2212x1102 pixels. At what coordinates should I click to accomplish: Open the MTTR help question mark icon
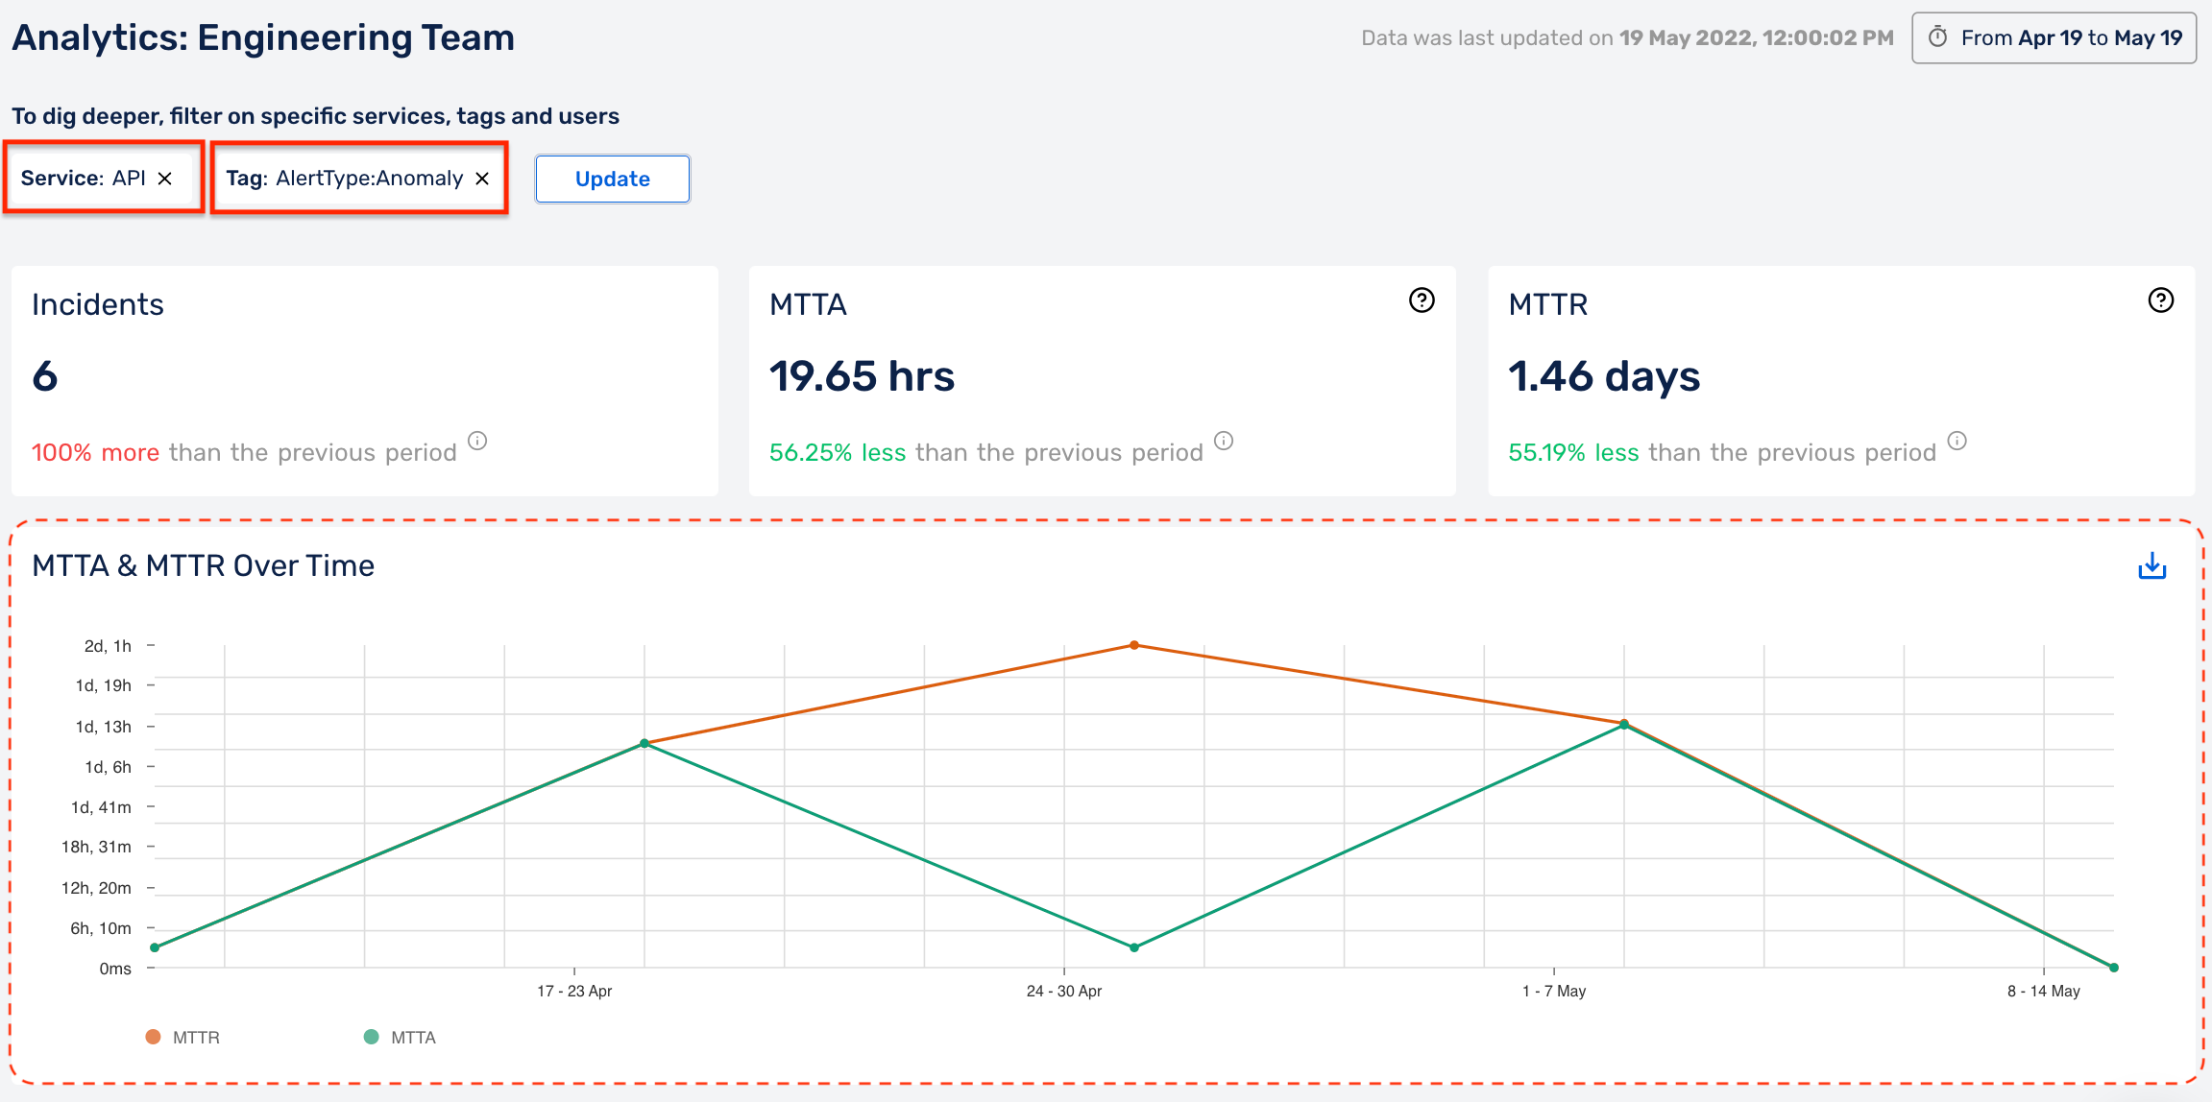(2160, 300)
